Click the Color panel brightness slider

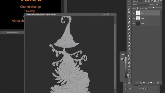(126, 67)
